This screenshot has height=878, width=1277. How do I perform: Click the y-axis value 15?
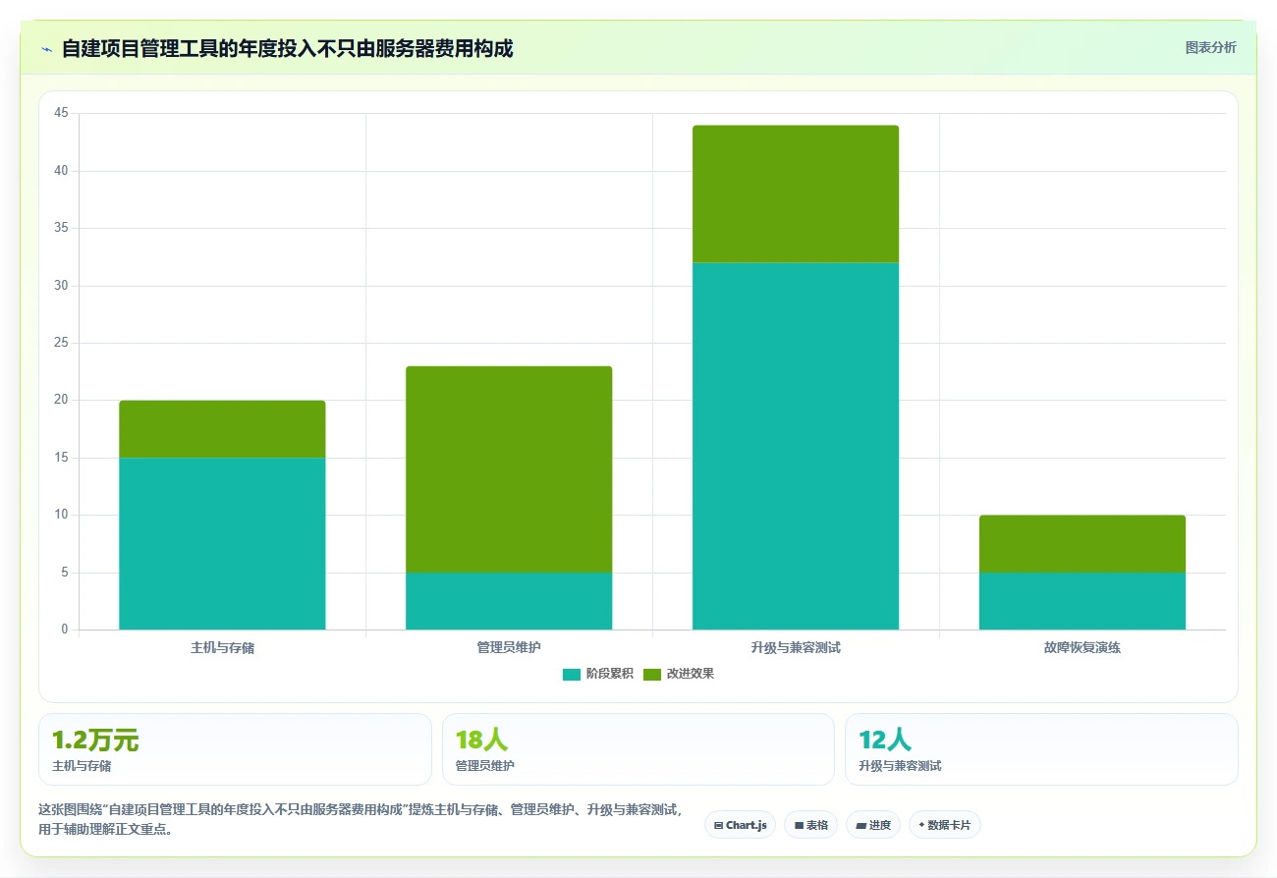[x=61, y=458]
